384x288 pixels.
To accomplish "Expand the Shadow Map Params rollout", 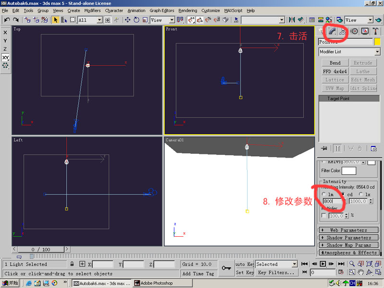I will click(349, 245).
